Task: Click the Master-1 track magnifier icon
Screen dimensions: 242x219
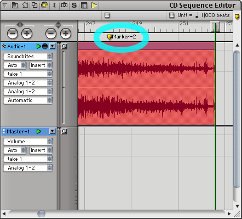Action: point(64,131)
